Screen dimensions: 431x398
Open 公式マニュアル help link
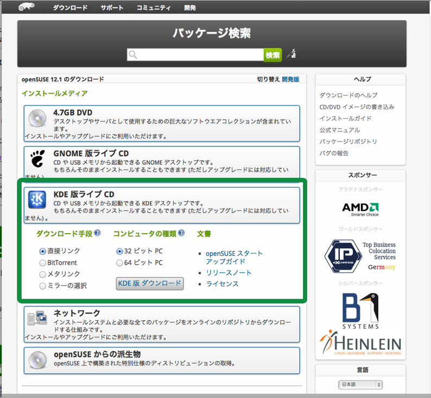pyautogui.click(x=340, y=130)
